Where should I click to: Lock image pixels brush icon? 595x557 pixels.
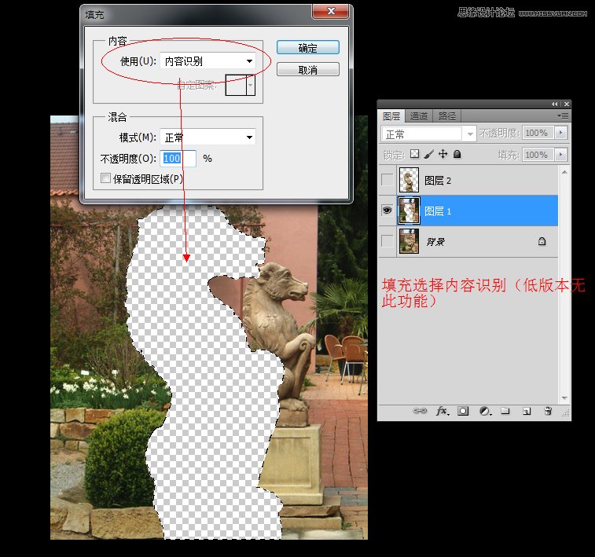(x=429, y=154)
